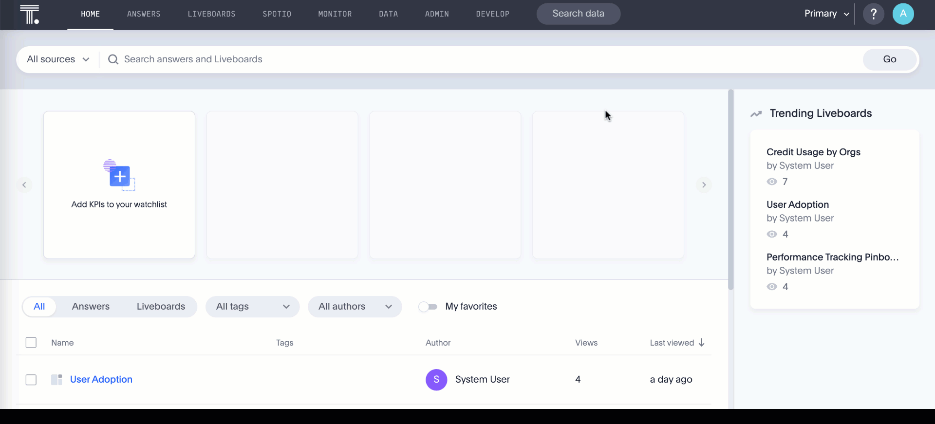Image resolution: width=935 pixels, height=424 pixels.
Task: Click the ThoughtSpot logo icon
Action: tap(29, 14)
